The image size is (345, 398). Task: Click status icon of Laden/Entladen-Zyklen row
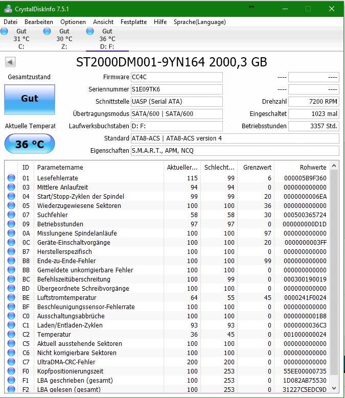11,325
